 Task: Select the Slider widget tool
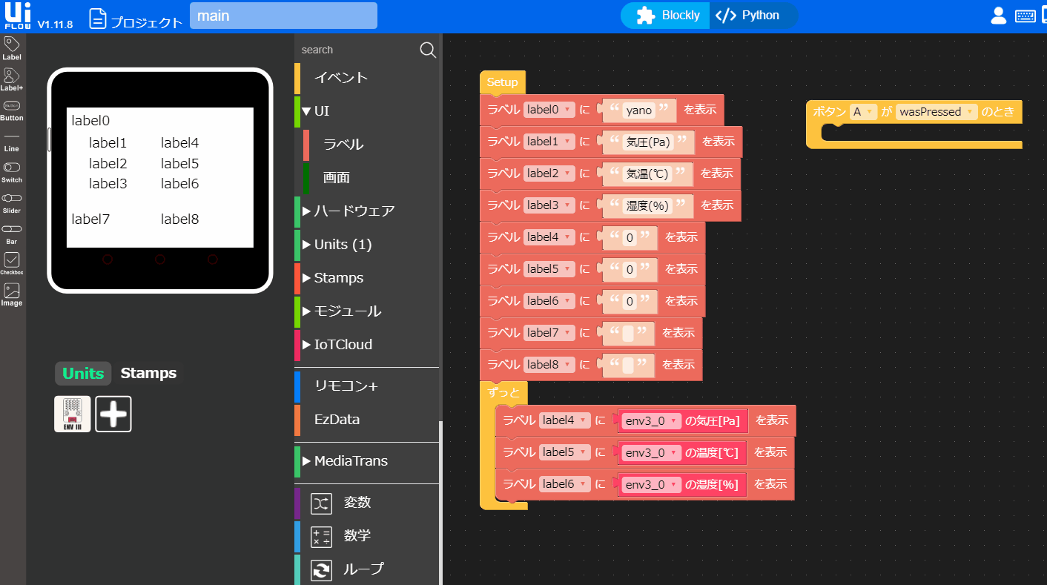pyautogui.click(x=12, y=199)
